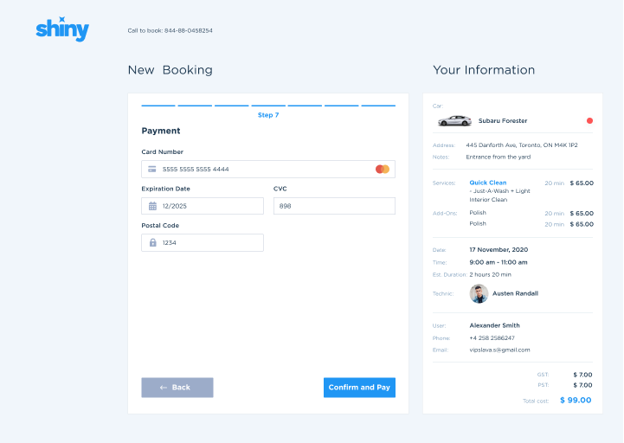Click the $ 99.00 total cost
The image size is (624, 443).
pos(576,400)
